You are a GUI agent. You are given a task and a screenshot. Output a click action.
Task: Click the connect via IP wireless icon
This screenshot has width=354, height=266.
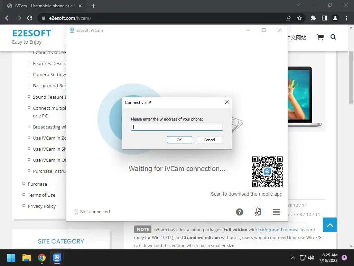pos(258,212)
